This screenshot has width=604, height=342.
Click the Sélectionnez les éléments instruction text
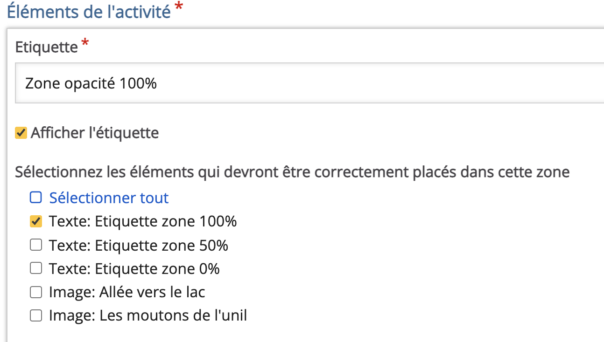[x=292, y=172]
